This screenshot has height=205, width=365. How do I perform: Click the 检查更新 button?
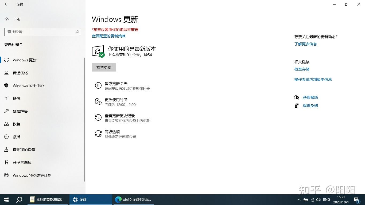pos(104,68)
